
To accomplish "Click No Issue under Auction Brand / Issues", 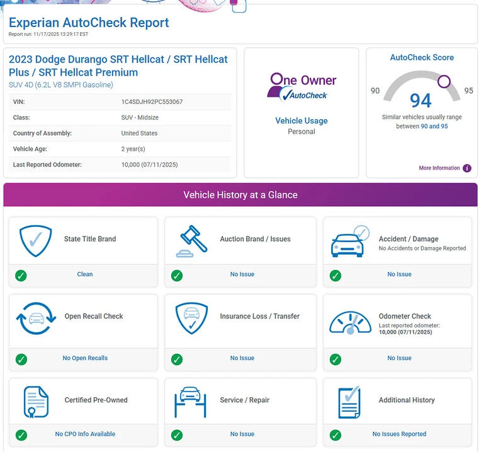I will [242, 274].
